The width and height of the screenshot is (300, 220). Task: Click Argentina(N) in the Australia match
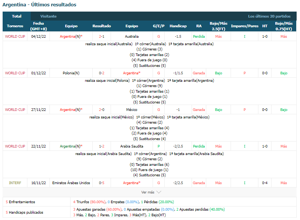click(70, 36)
